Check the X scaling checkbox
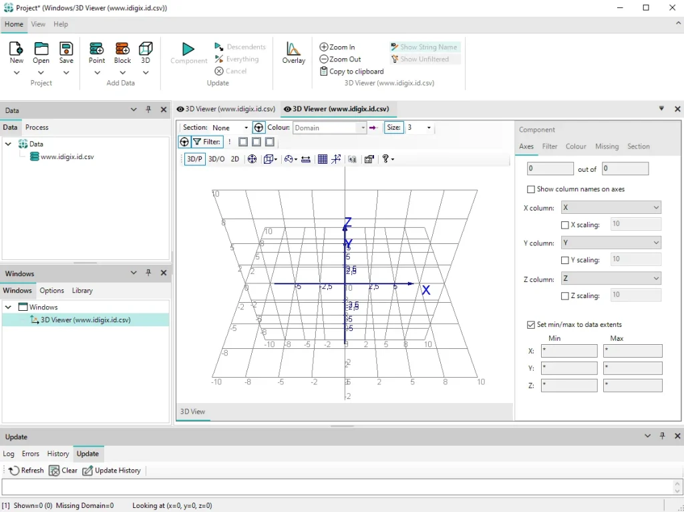 (565, 225)
